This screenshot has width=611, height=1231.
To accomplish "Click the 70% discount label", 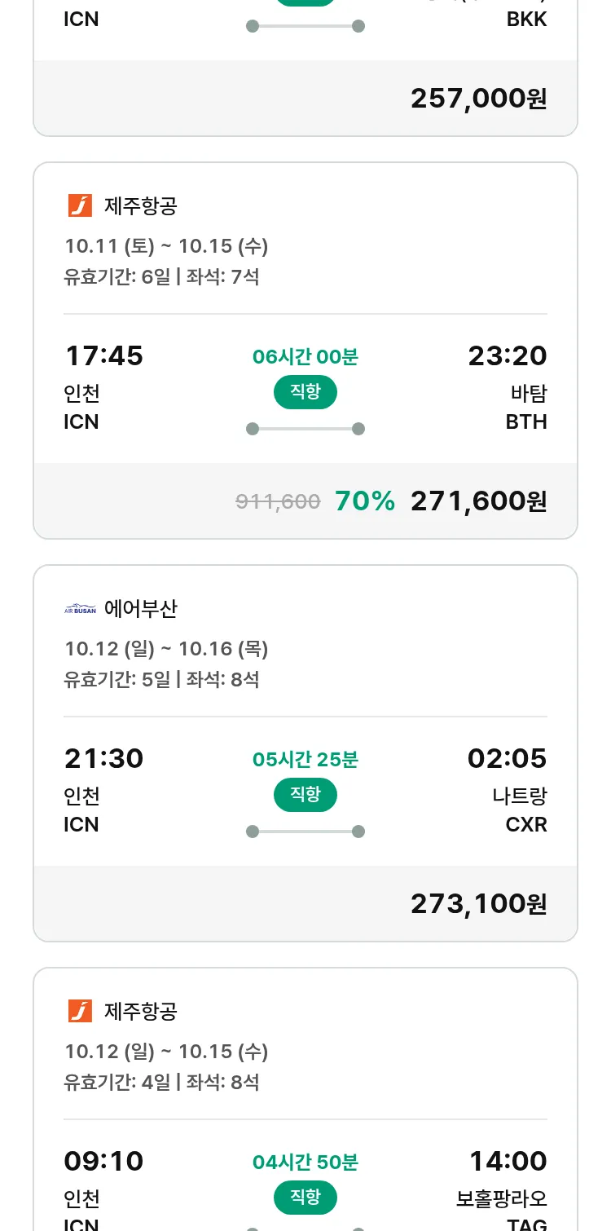I will 365,501.
